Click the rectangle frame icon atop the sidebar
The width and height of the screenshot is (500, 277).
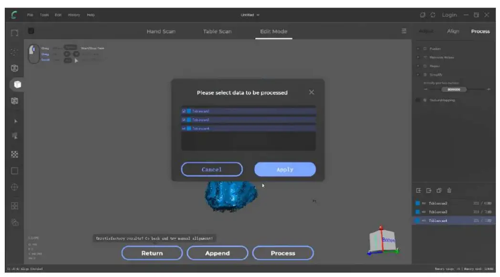click(14, 33)
